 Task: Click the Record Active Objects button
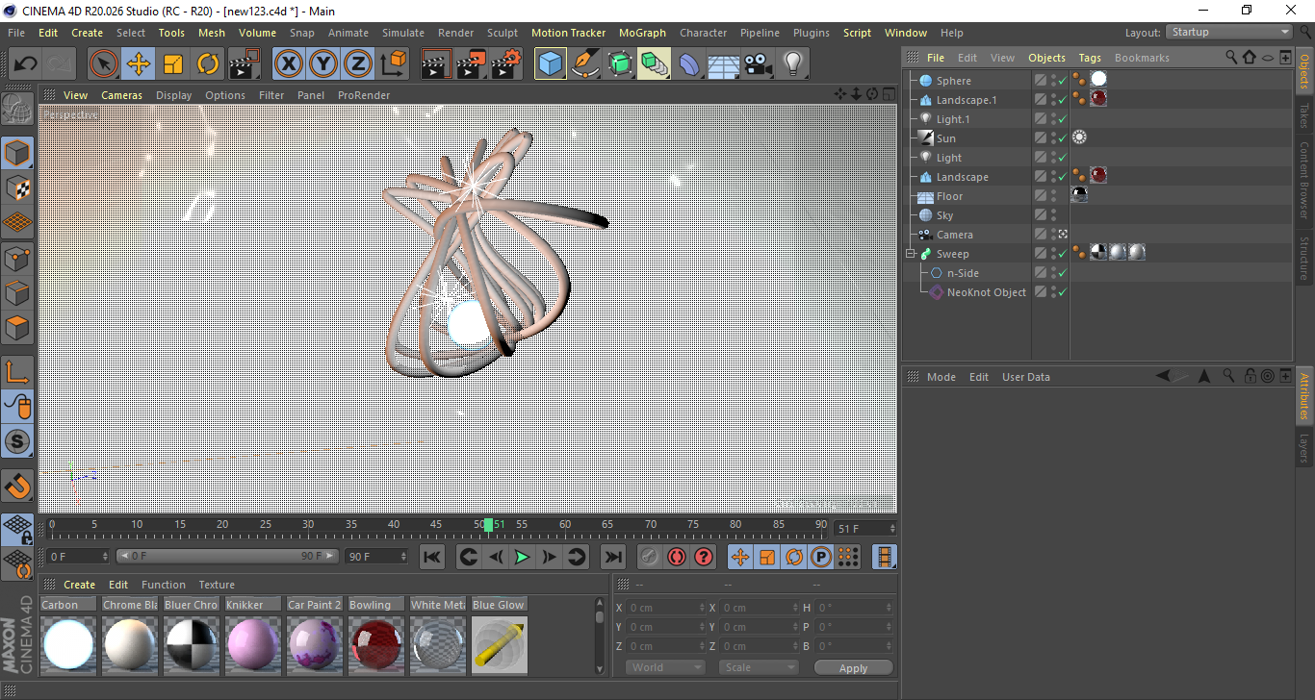pos(650,557)
